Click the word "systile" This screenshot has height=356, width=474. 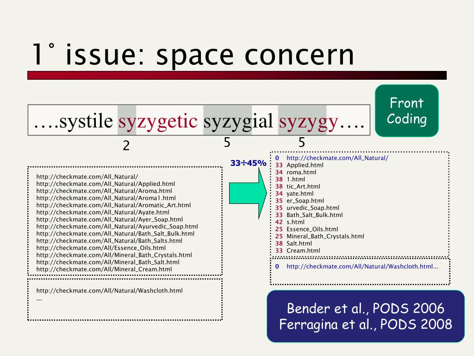tap(86, 121)
